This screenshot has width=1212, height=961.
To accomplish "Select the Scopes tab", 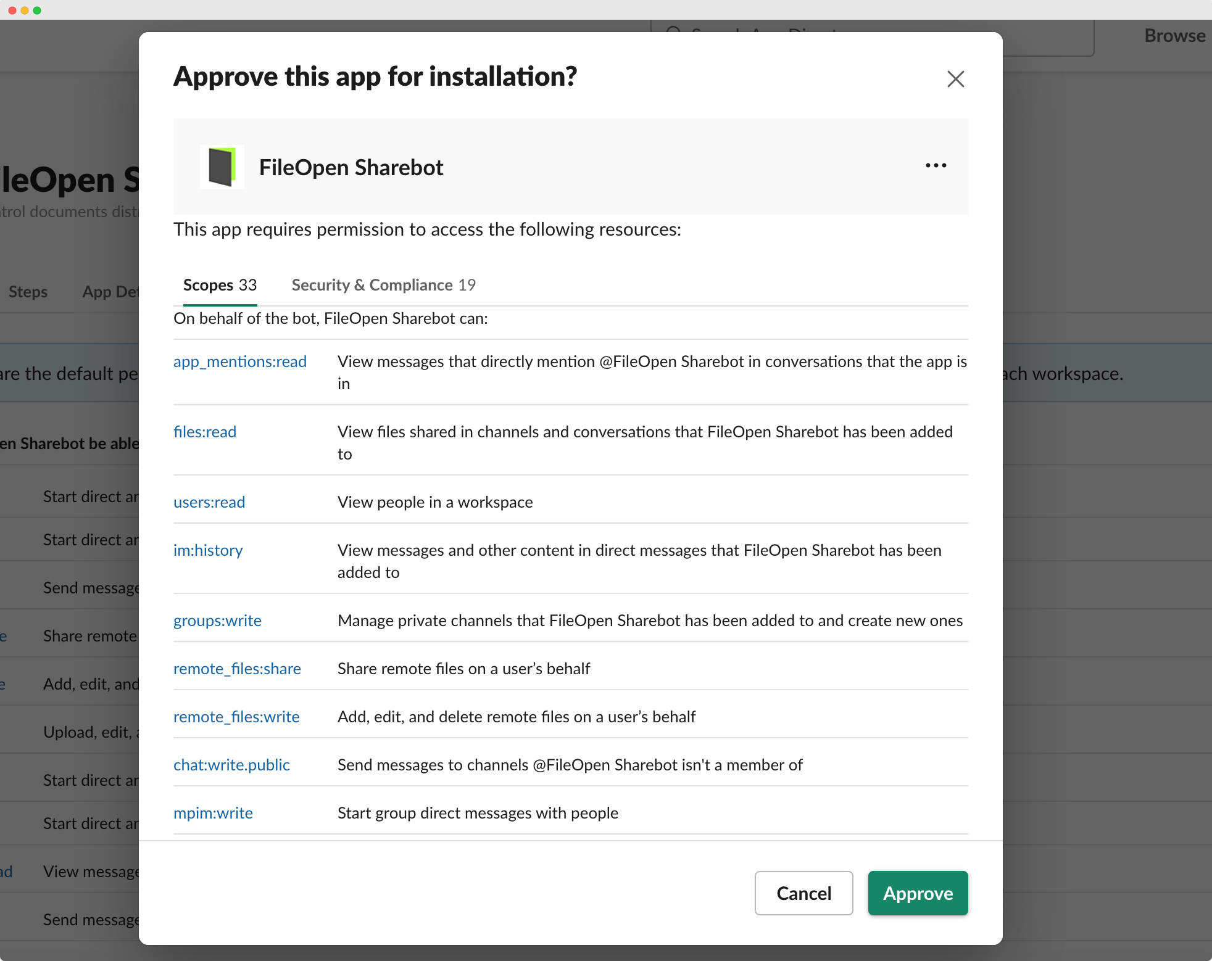I will click(x=220, y=284).
